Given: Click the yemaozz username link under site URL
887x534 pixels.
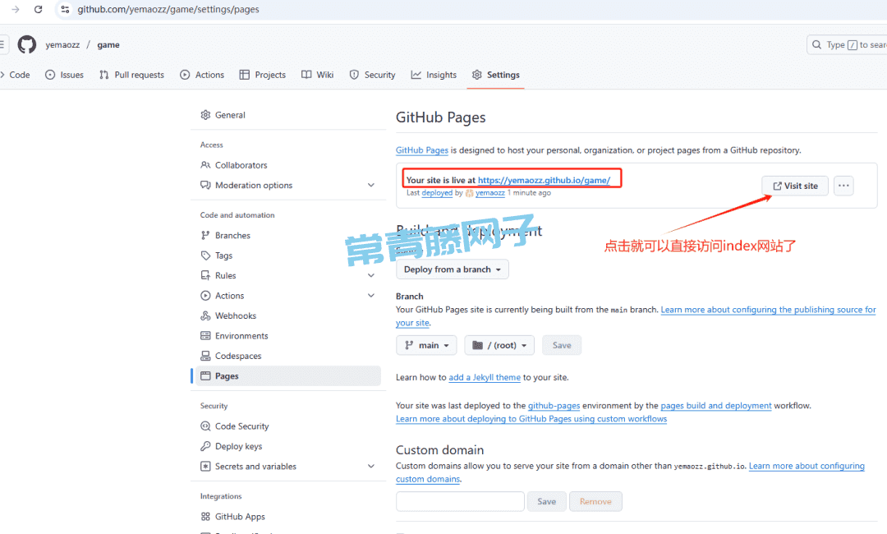Looking at the screenshot, I should point(489,193).
